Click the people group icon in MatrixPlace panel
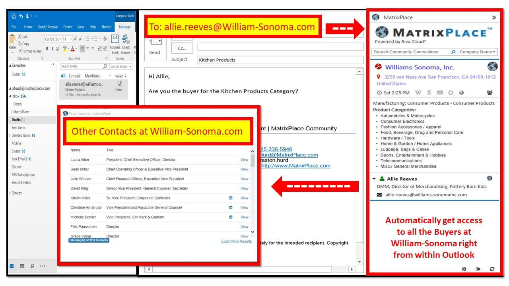The width and height of the screenshot is (509, 286). (490, 93)
